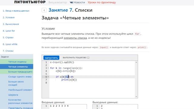Open the Больше своих соседей task
194x109 pixels.
coord(16,83)
